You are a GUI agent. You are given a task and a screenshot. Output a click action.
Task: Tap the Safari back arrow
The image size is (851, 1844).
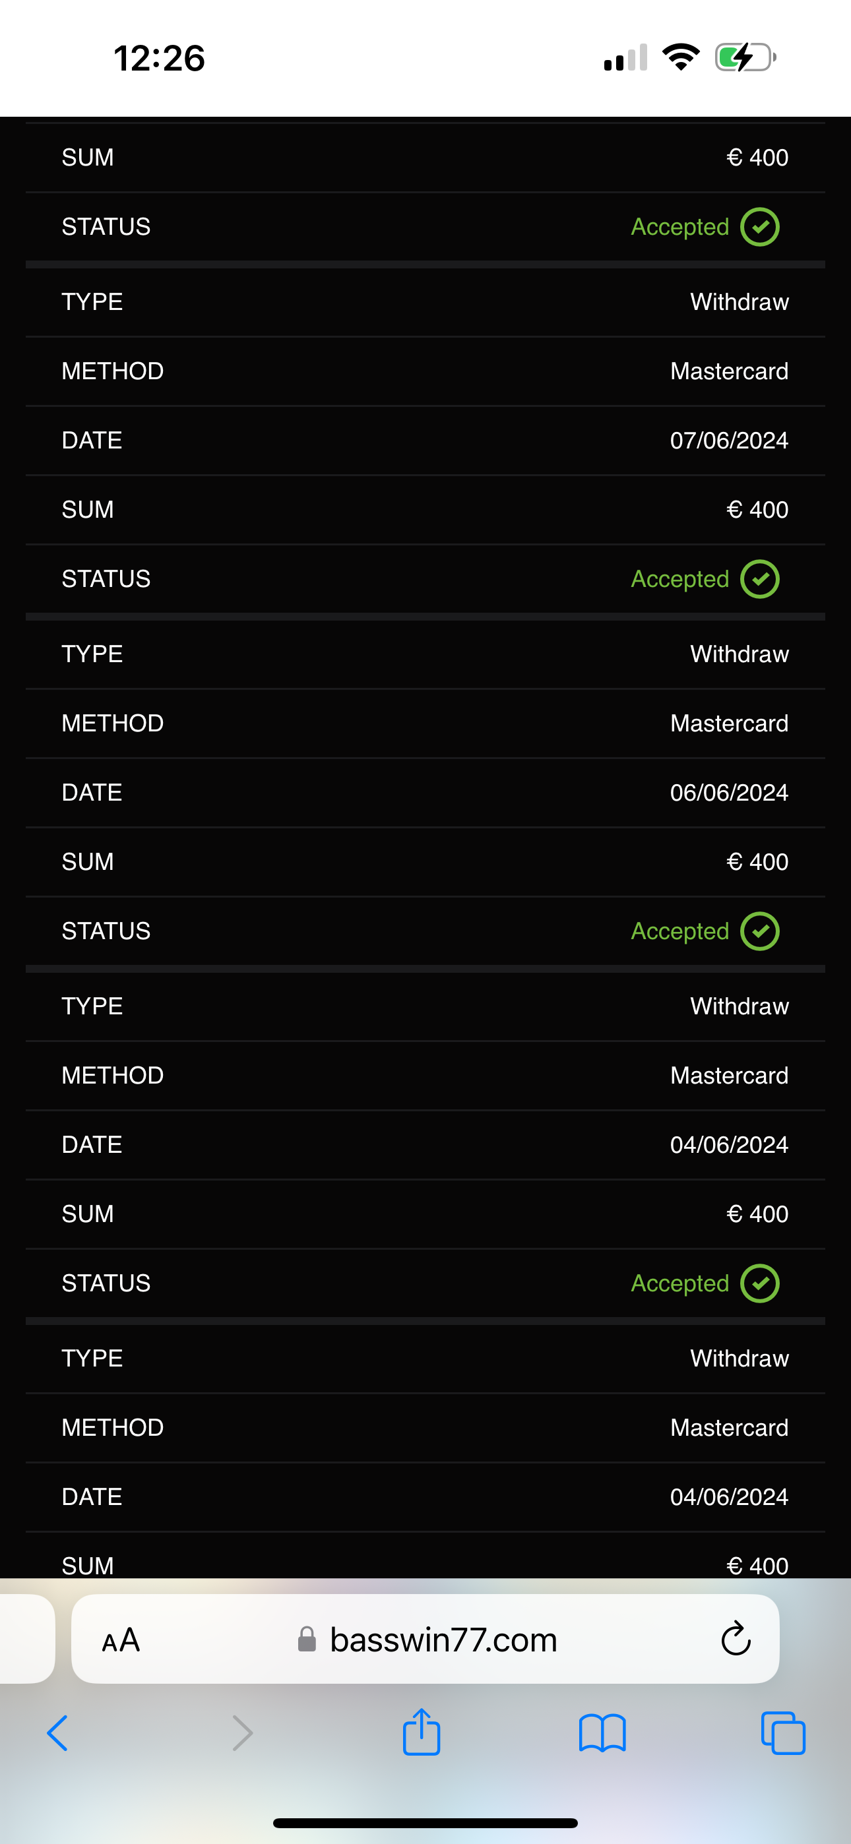pyautogui.click(x=57, y=1733)
